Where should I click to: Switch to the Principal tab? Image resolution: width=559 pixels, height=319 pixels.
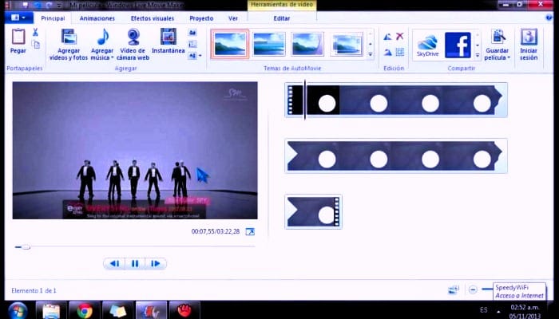(53, 18)
